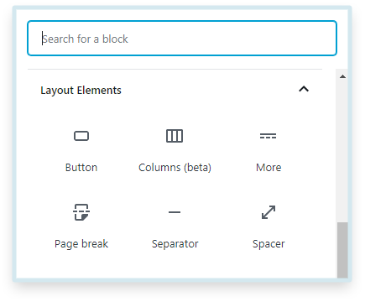The width and height of the screenshot is (365, 302).
Task: Click the 'More' block label
Action: coord(269,168)
